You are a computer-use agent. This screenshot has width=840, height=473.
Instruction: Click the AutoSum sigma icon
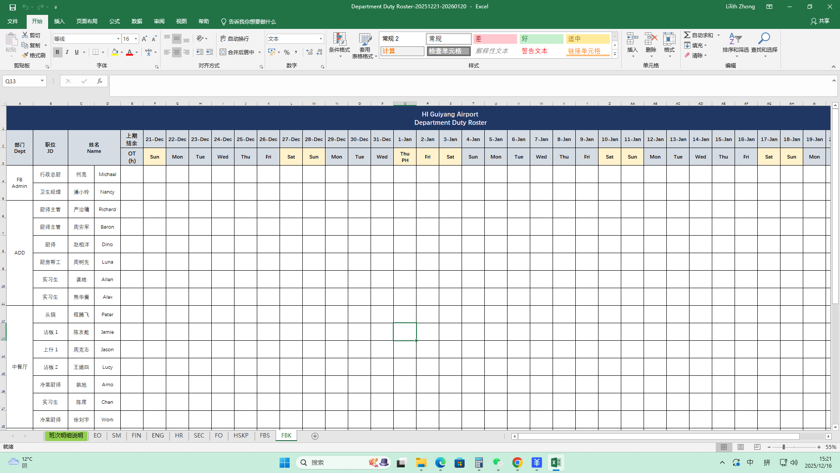687,35
